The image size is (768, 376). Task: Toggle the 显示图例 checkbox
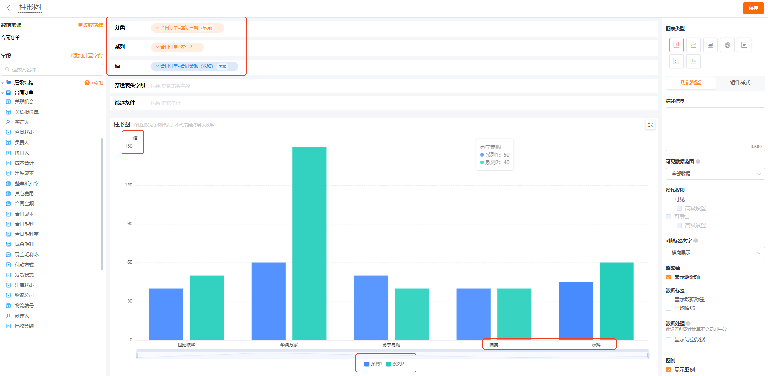click(x=669, y=370)
